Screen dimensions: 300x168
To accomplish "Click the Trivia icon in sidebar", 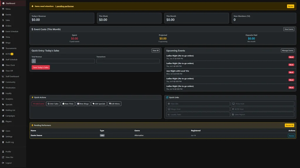I will 3,37.
